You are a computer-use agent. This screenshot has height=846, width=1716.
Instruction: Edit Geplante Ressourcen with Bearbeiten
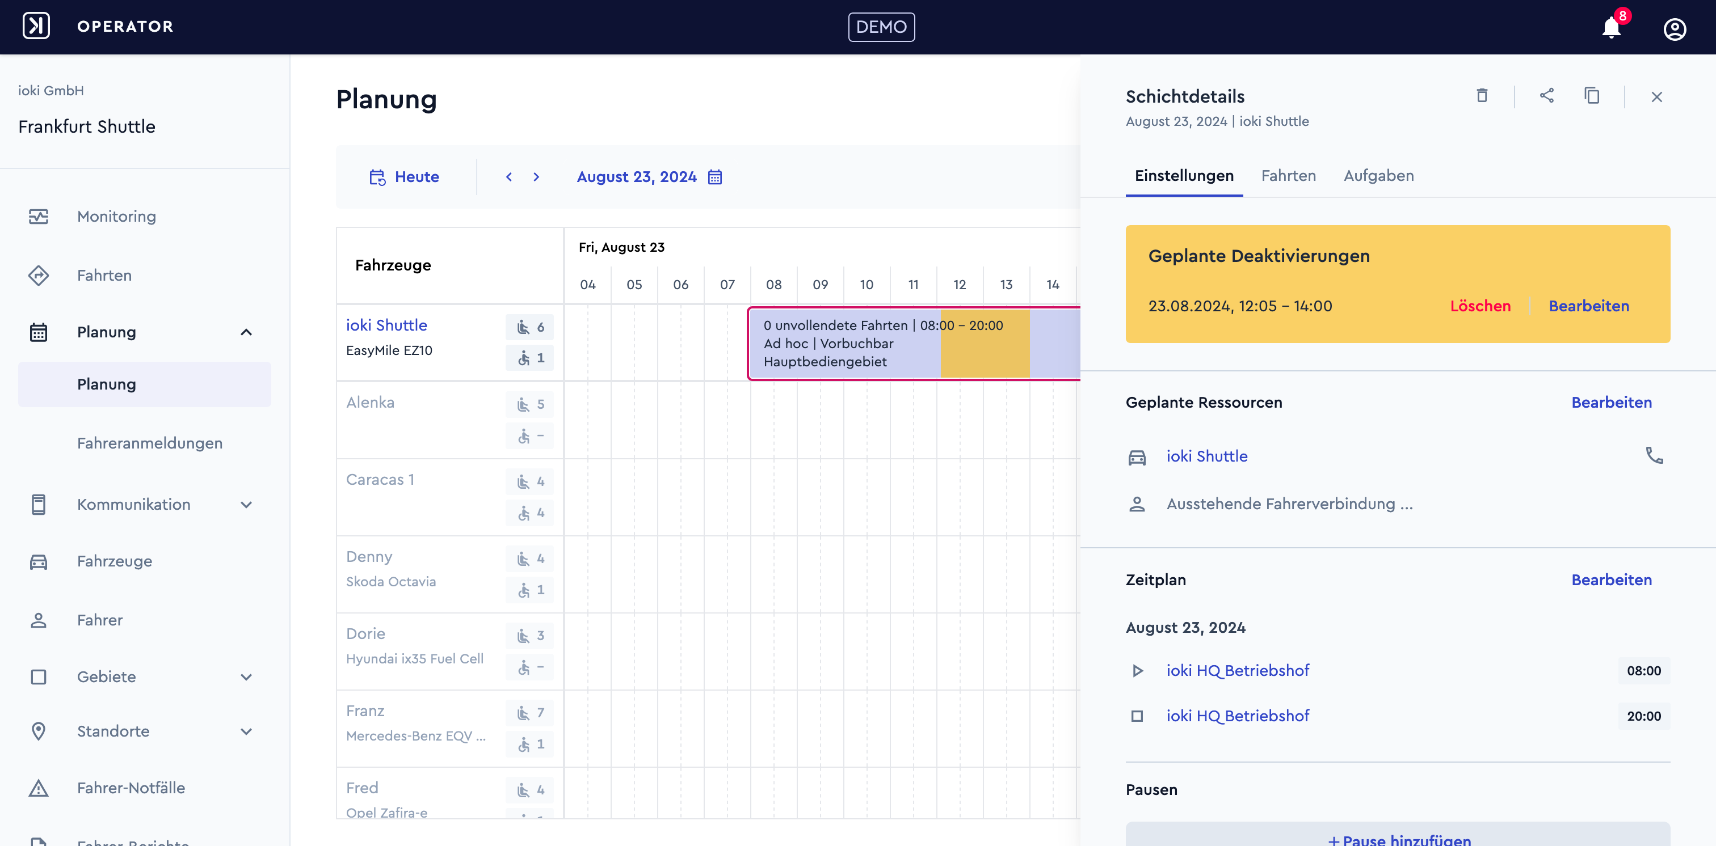coord(1611,402)
